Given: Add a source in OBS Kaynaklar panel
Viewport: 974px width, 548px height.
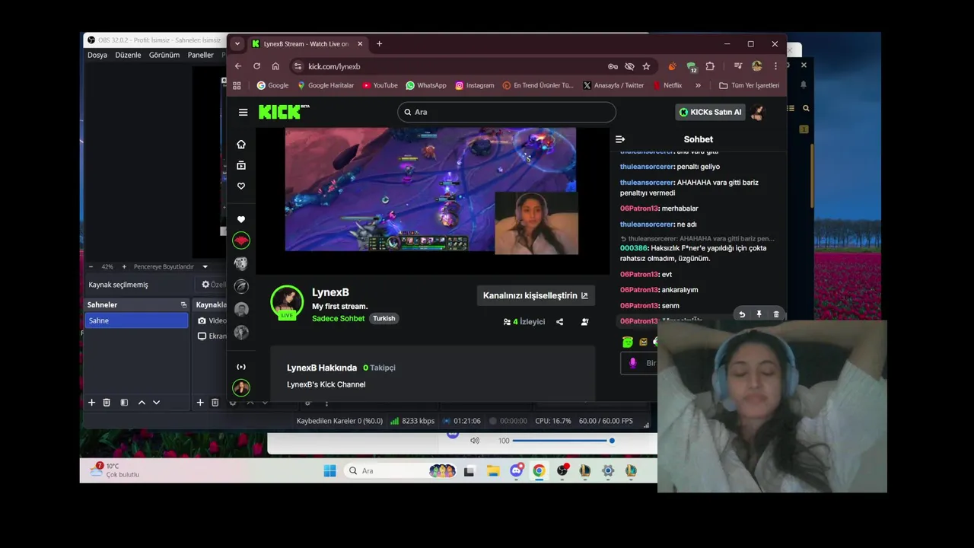Looking at the screenshot, I should tap(200, 403).
